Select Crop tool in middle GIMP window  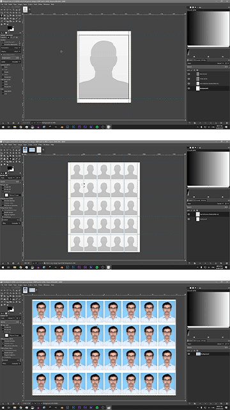point(20,153)
